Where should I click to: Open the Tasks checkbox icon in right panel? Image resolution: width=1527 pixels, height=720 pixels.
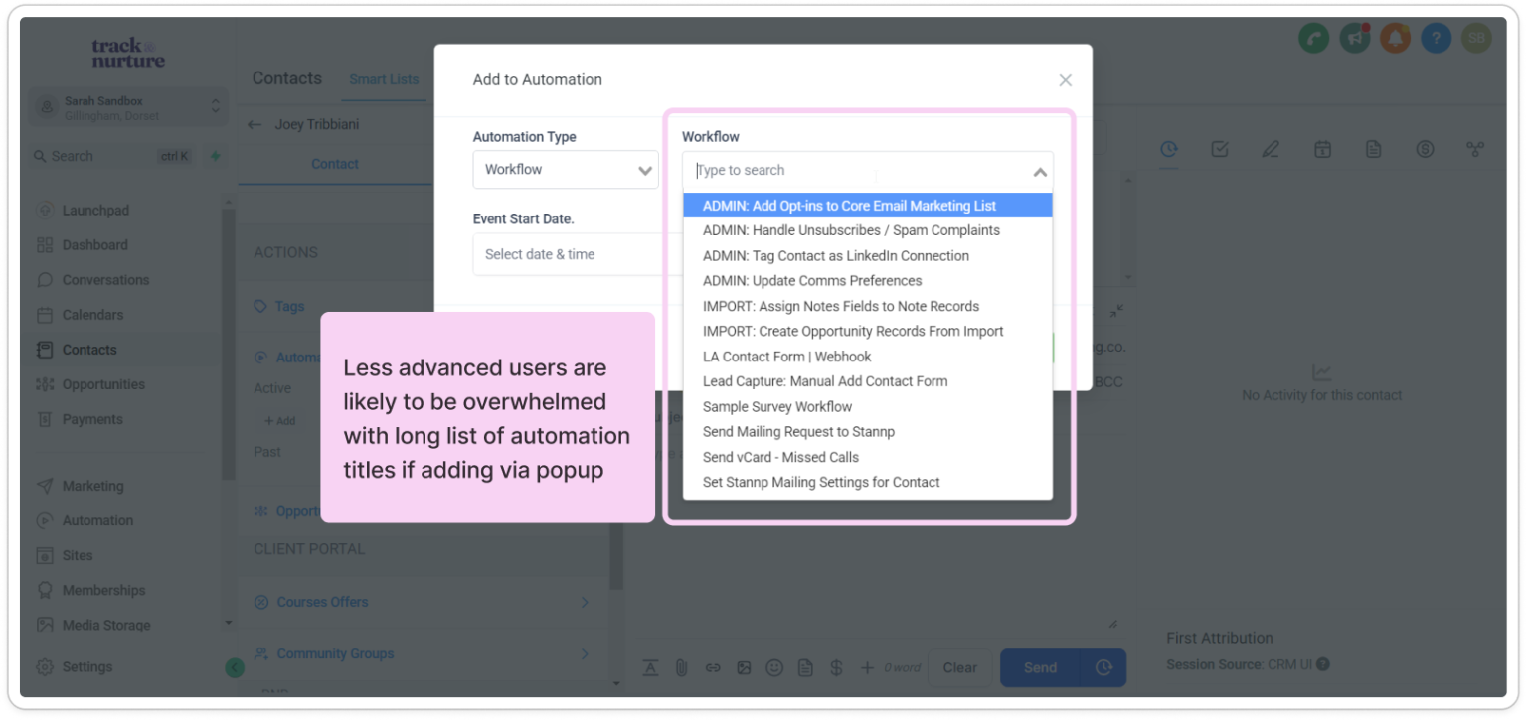1220,149
